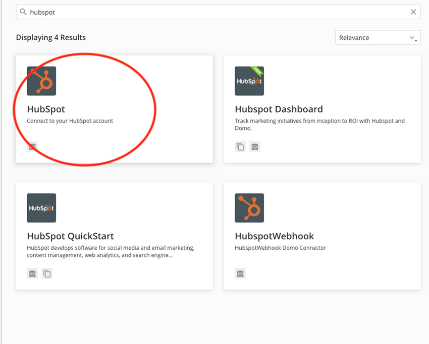This screenshot has height=344, width=429.
Task: Select the HubSpot connector logo icon
Action: click(41, 81)
